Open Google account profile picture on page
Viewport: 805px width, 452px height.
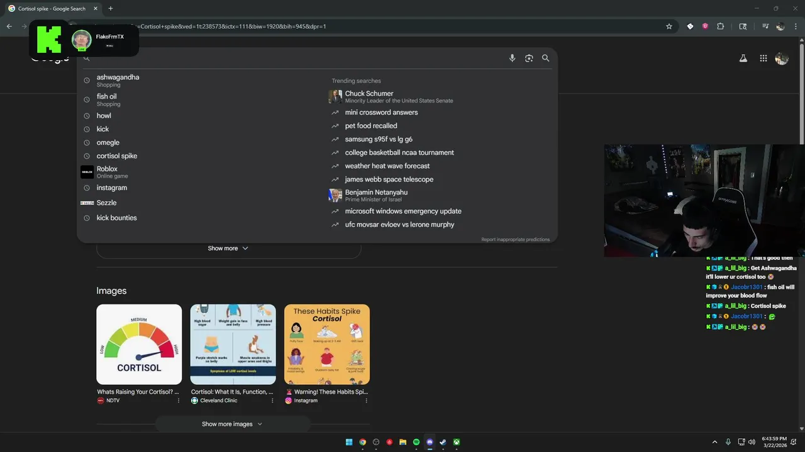782,58
